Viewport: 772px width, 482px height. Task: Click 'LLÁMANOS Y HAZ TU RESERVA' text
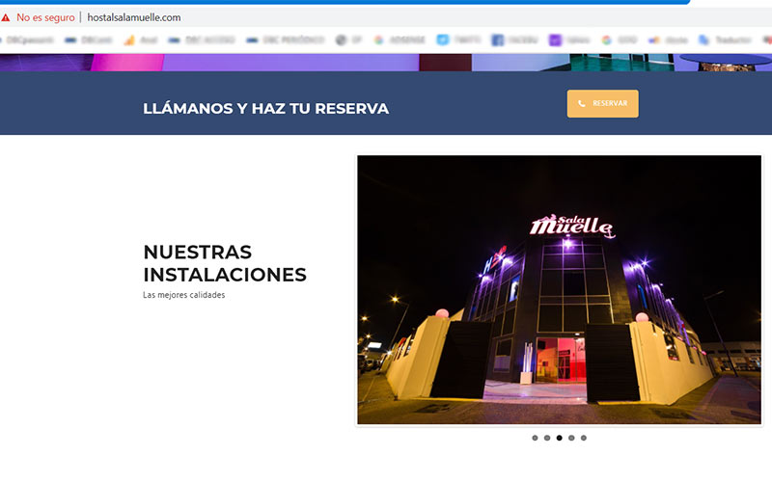[266, 108]
